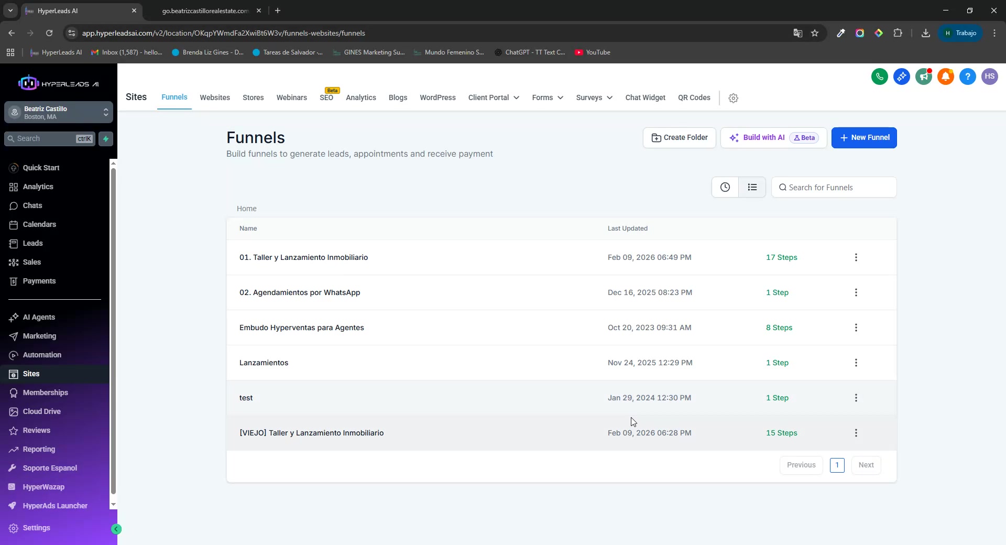The height and width of the screenshot is (545, 1006).
Task: Open options menu for test funnel
Action: [856, 398]
